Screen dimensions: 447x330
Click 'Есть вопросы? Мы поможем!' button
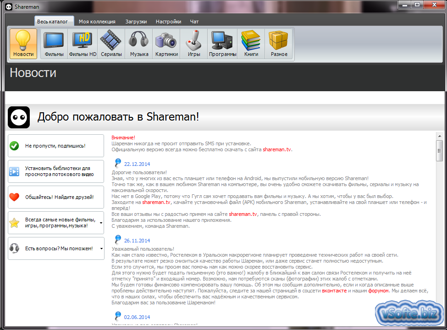click(x=56, y=248)
